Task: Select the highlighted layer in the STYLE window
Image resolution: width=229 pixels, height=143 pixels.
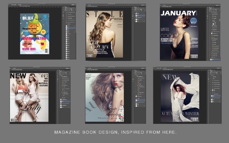Action: click(x=140, y=16)
